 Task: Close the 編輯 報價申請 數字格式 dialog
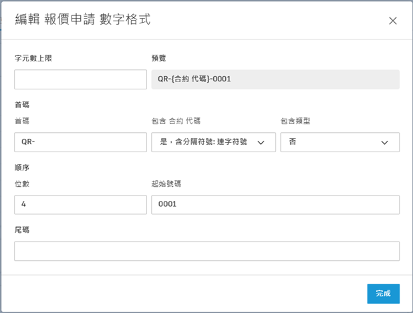coord(393,21)
